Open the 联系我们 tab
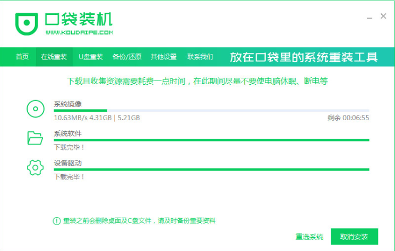The width and height of the screenshot is (395, 251). tap(200, 57)
